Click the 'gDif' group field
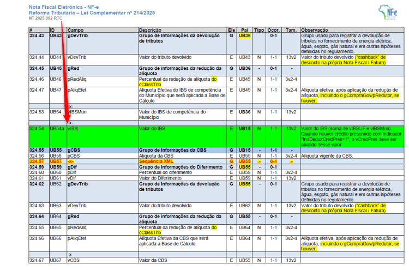The image size is (409, 270). (x=72, y=167)
